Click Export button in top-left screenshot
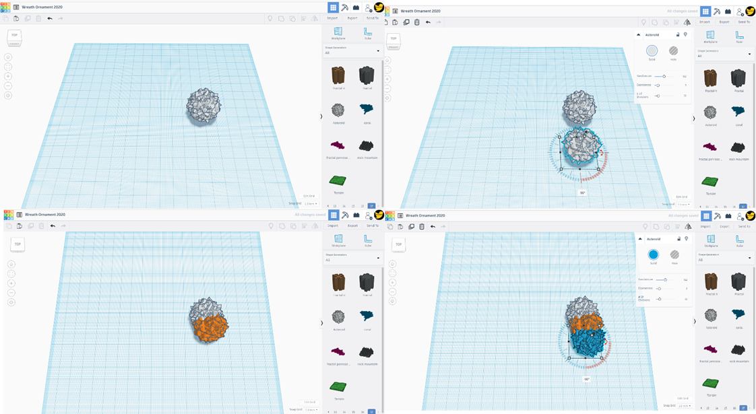The width and height of the screenshot is (756, 414). tap(352, 18)
